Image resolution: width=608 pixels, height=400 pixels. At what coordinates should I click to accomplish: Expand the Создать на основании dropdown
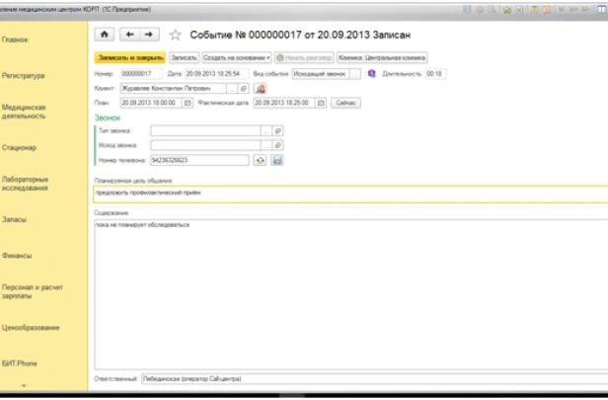pos(237,58)
